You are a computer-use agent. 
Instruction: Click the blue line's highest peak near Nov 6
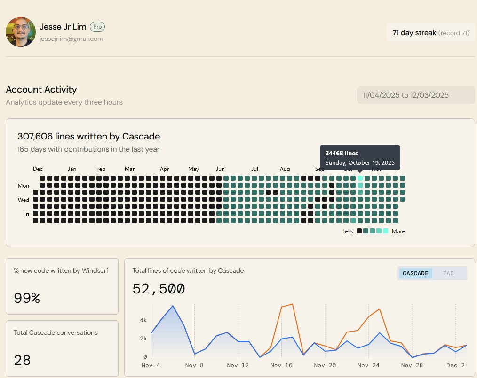pyautogui.click(x=173, y=306)
